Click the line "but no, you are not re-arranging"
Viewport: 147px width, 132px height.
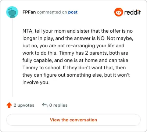(x=73, y=46)
